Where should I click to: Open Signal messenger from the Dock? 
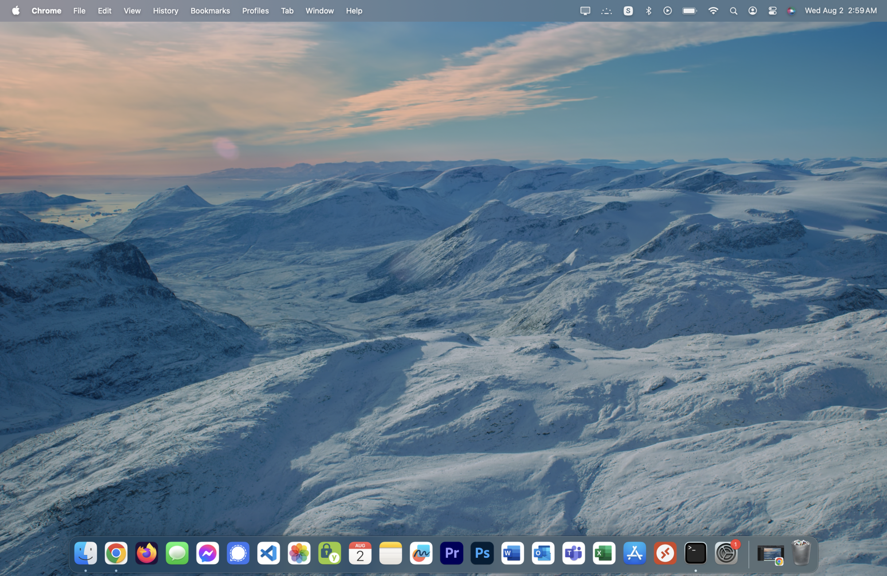tap(238, 553)
